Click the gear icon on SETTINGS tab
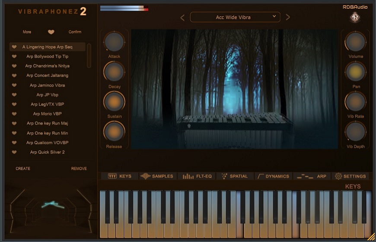This screenshot has height=242, width=376. pos(338,176)
